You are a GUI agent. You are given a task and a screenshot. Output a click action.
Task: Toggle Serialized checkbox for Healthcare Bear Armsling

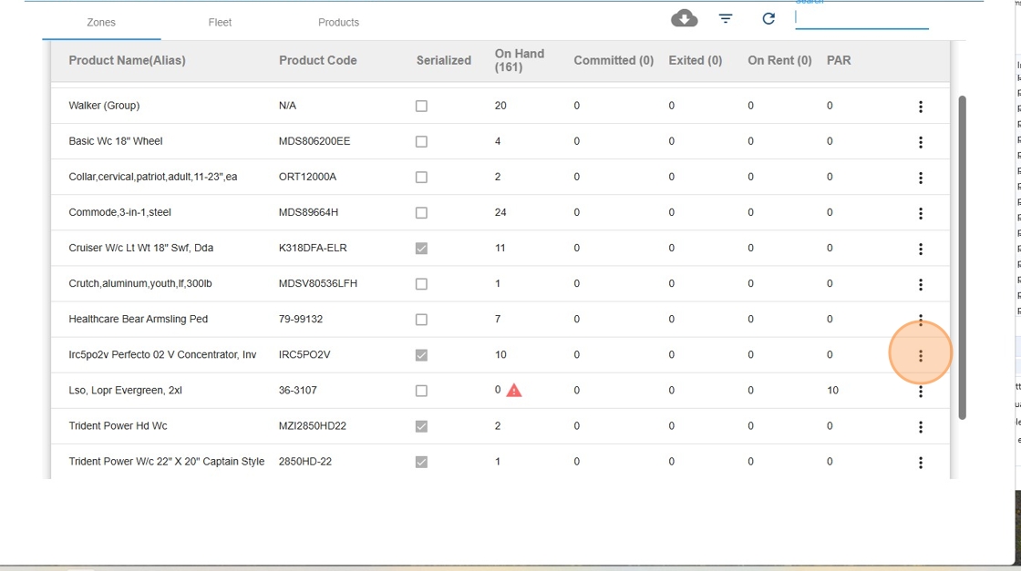pyautogui.click(x=421, y=320)
